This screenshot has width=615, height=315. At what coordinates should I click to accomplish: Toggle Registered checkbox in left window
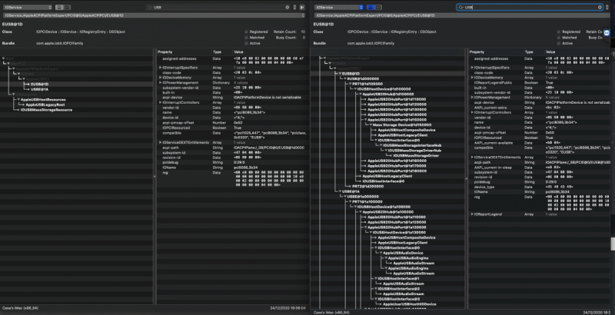point(246,31)
